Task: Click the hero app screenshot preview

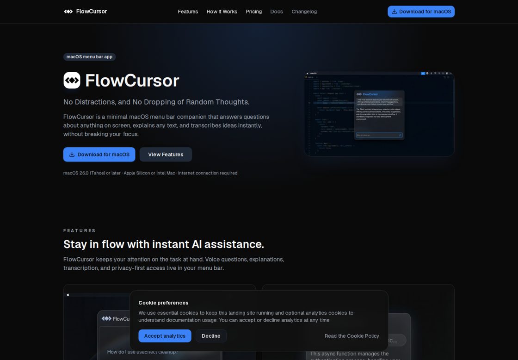Action: coord(379,114)
